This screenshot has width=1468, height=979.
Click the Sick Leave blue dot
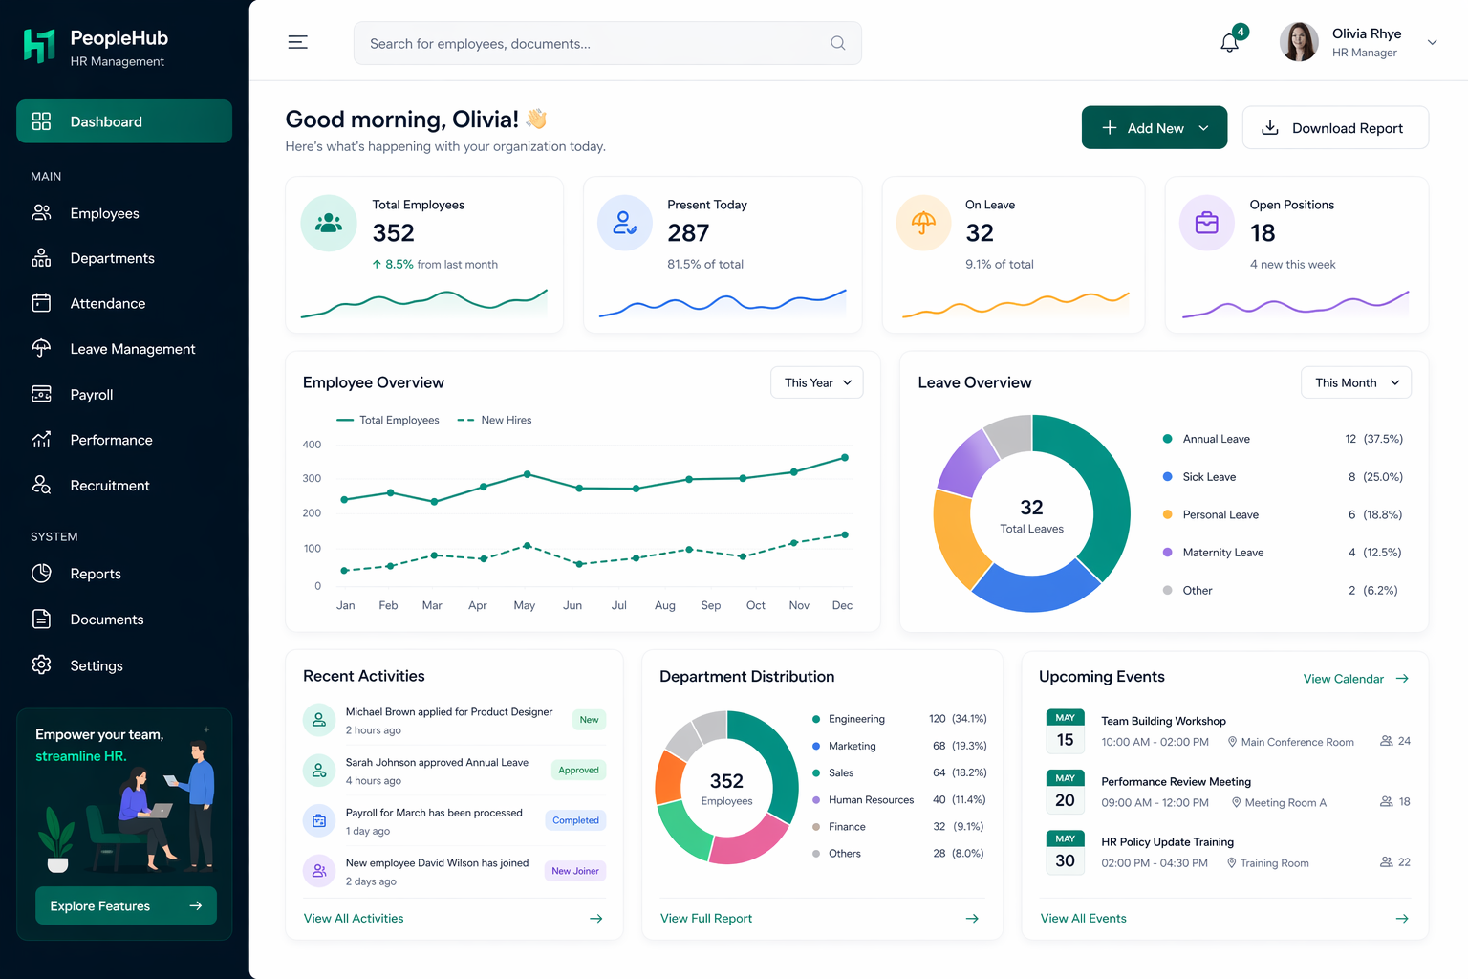(x=1167, y=476)
